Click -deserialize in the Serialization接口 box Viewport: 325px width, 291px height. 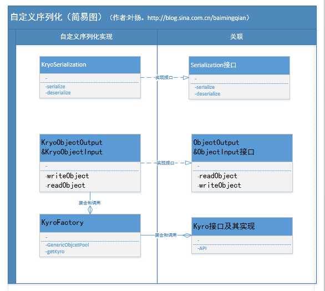207,94
